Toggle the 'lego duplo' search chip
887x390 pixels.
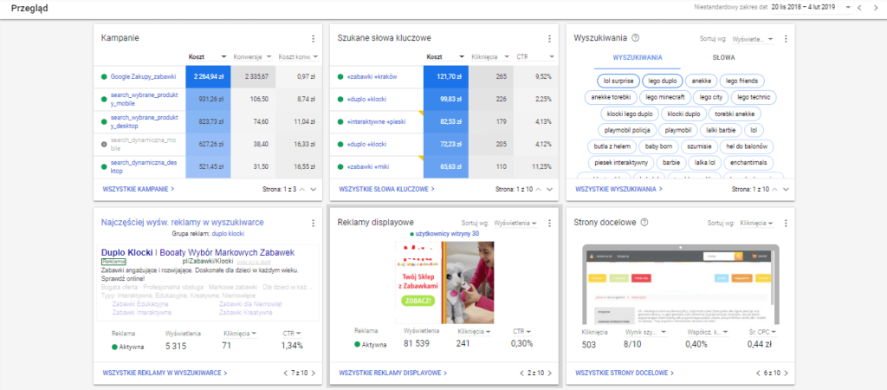click(664, 81)
